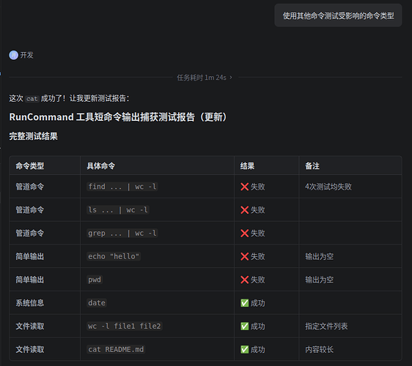Click the 任务耗时 1m 24s label
This screenshot has height=366, width=412.
pyautogui.click(x=202, y=78)
